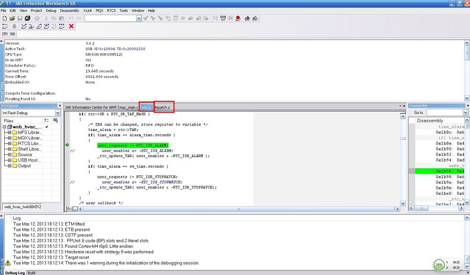Screen dimensions: 470x275
Task: Open the MQX menu
Action: tap(100, 10)
